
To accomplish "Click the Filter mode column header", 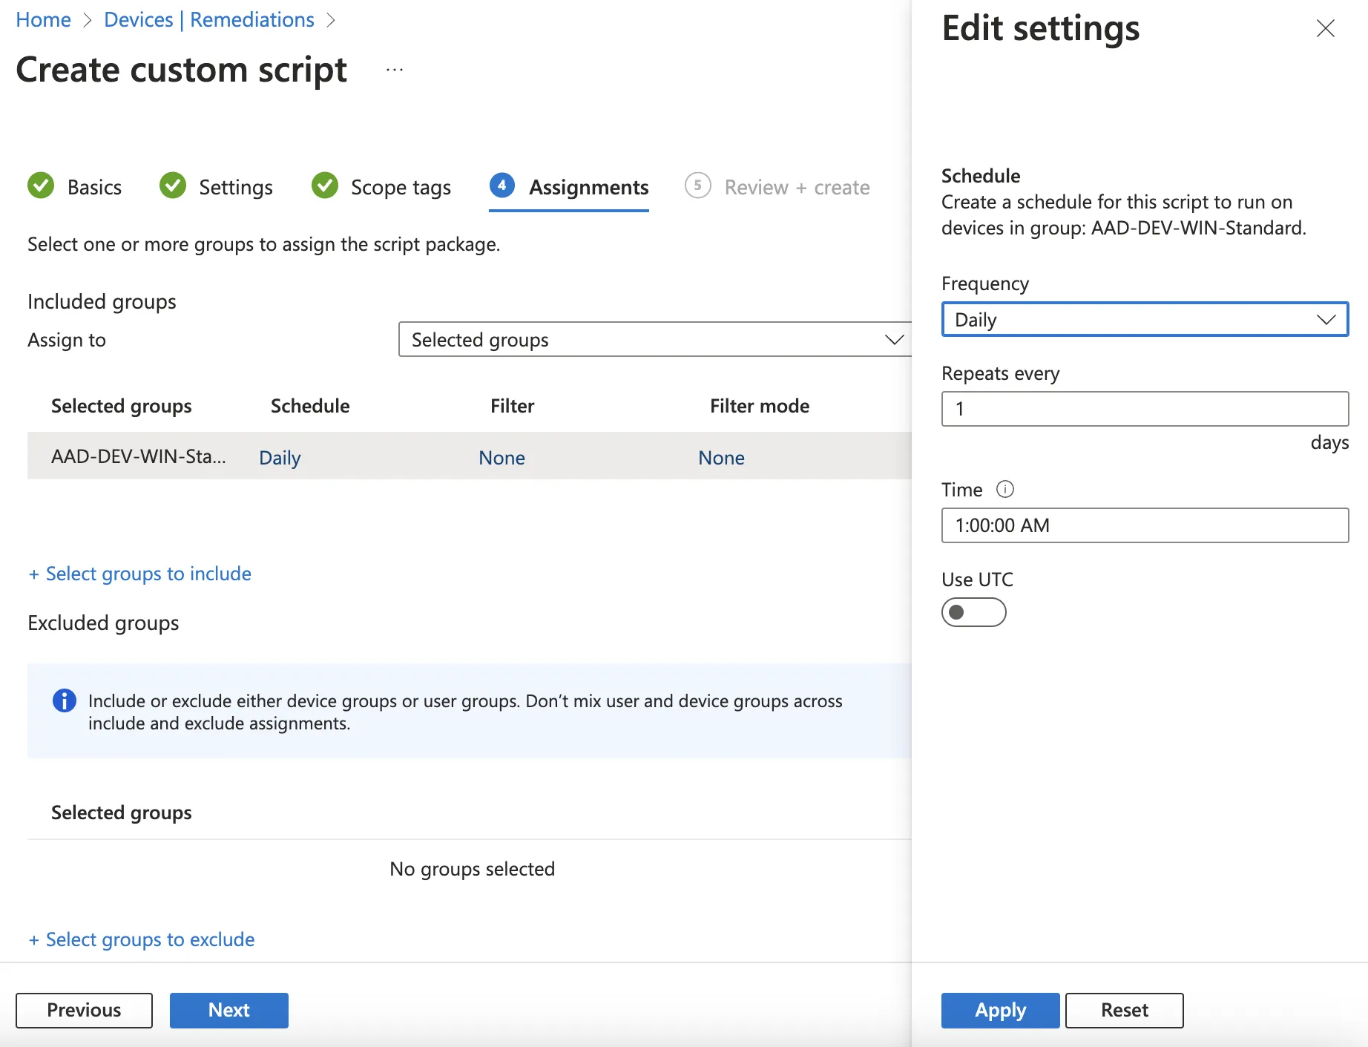I will click(759, 406).
